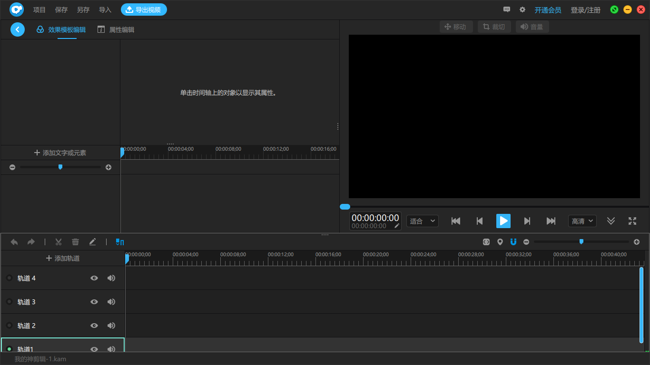
Task: Click the blue marker tool in timeline toolbar
Action: 120,242
